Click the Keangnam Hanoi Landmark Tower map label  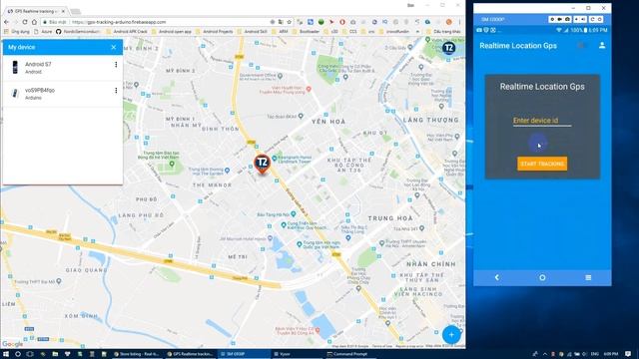pyautogui.click(x=295, y=160)
